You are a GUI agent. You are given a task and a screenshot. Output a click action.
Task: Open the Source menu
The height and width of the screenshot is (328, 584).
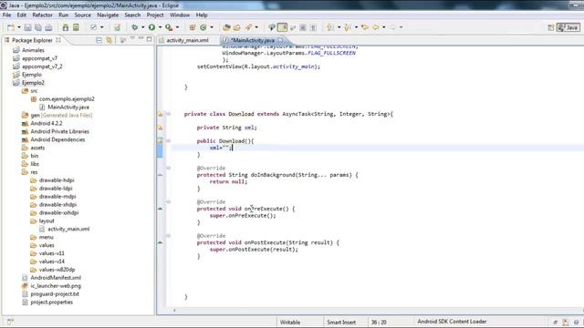[82, 15]
